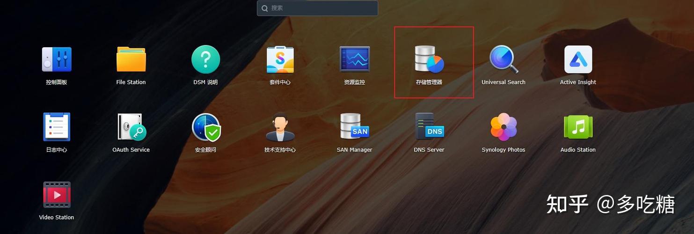The height and width of the screenshot is (234, 694).
Task: Launch SAN Manager icon
Action: pyautogui.click(x=355, y=126)
